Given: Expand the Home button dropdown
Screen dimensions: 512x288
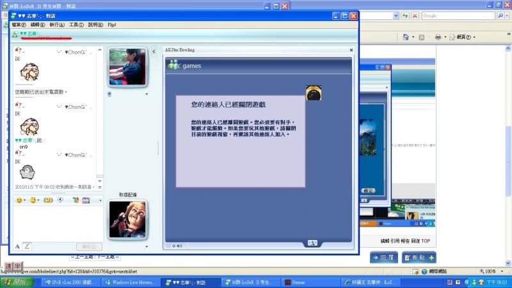Looking at the screenshot, I should point(413,37).
